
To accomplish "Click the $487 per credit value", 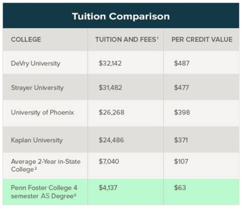I will pyautogui.click(x=182, y=63).
